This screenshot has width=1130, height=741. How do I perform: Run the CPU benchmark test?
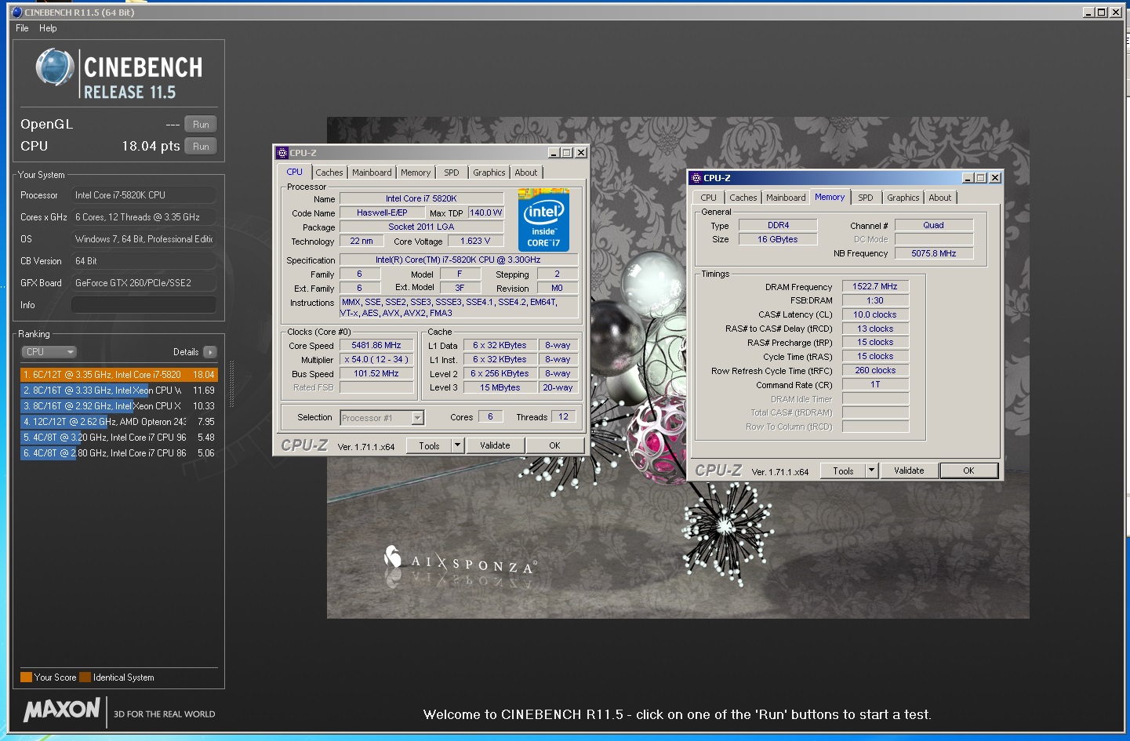201,147
